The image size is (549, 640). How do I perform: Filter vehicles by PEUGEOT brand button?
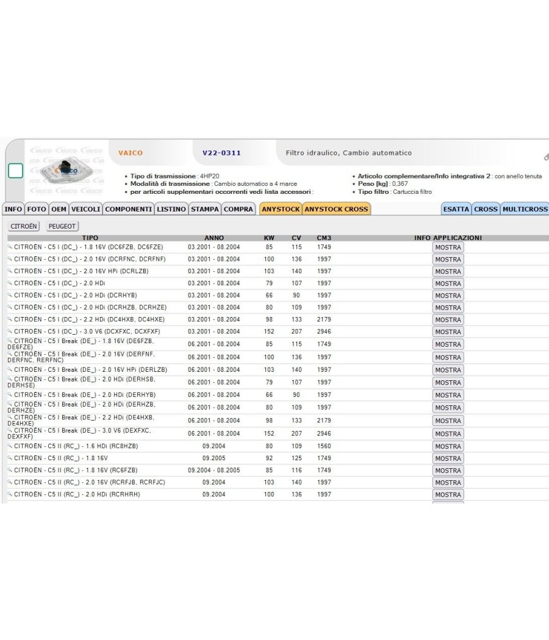coord(62,226)
